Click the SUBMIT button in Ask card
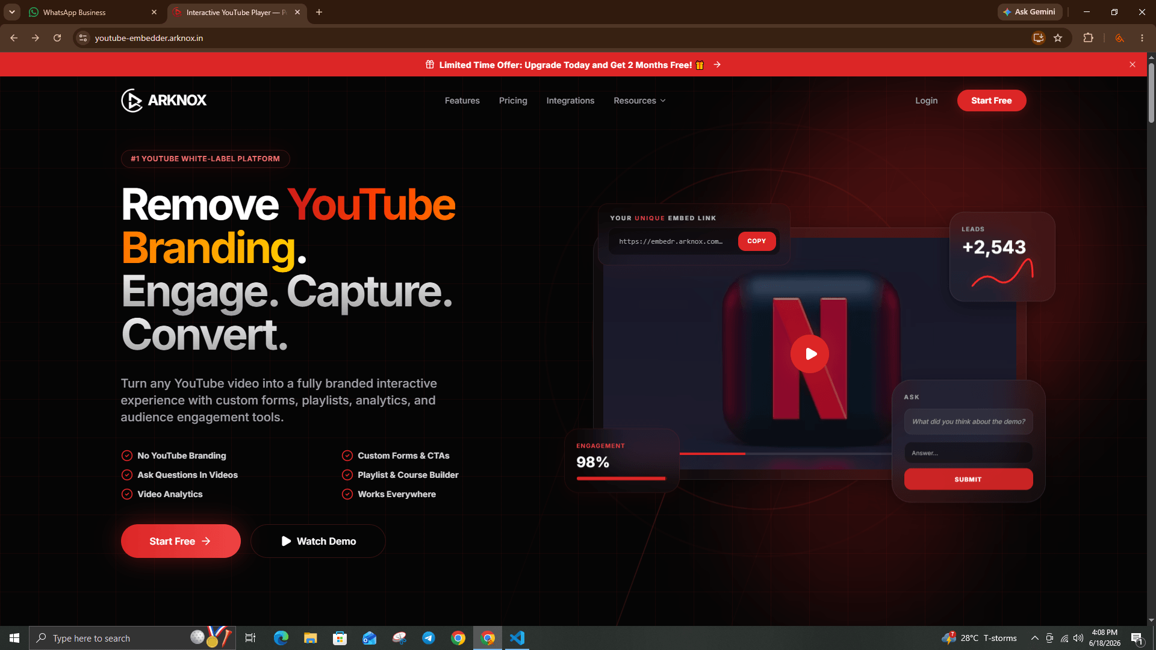This screenshot has width=1156, height=650. [x=968, y=479]
